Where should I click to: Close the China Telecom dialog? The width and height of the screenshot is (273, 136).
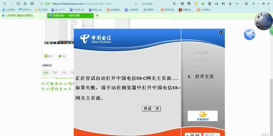point(220,32)
